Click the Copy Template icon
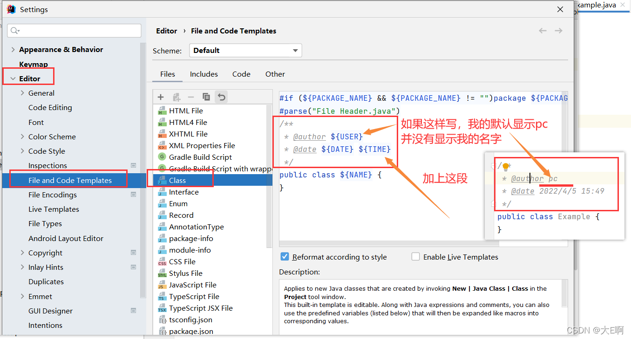631x339 pixels. pyautogui.click(x=206, y=97)
